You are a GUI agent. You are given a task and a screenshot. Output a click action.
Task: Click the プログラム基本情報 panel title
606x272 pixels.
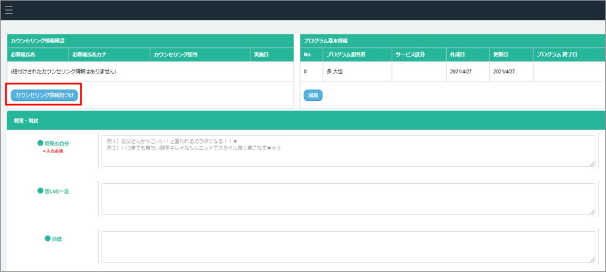(x=325, y=41)
